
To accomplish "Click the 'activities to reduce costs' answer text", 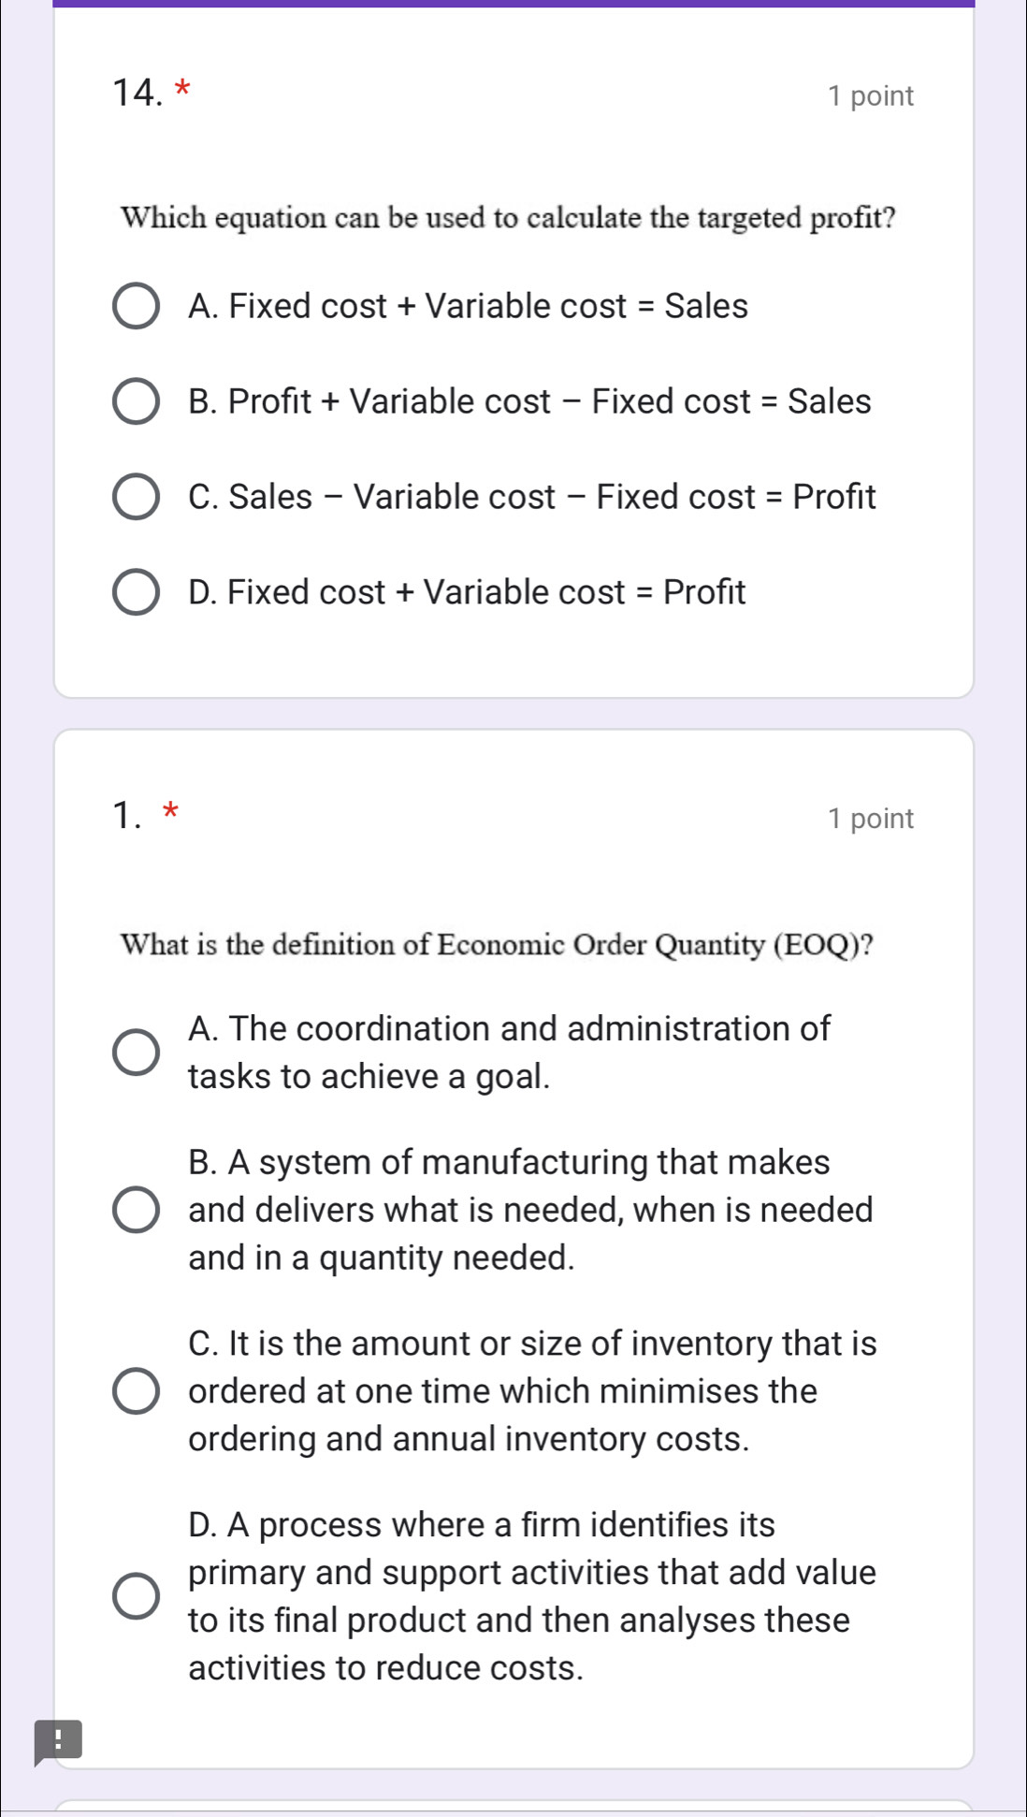I will click(x=385, y=1668).
